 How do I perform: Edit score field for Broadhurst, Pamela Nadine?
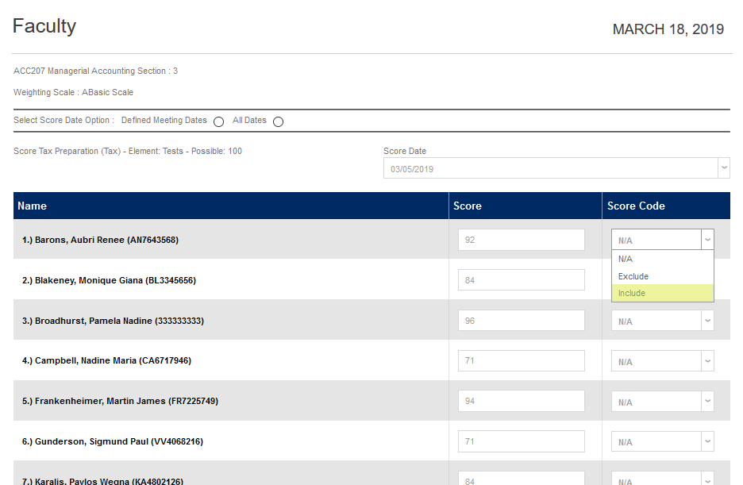[x=521, y=321]
